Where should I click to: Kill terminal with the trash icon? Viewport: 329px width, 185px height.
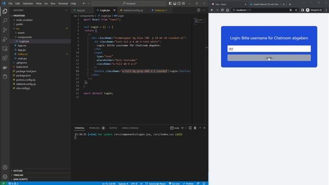tap(195, 128)
